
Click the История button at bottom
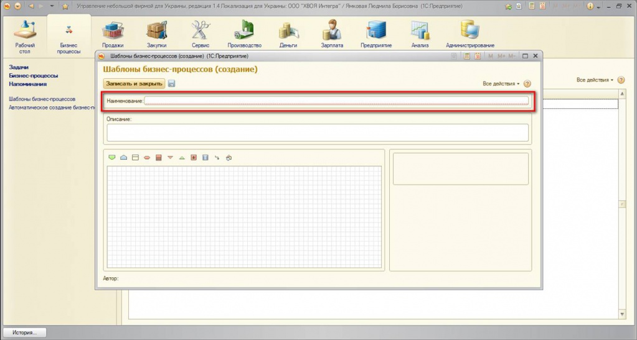point(24,333)
